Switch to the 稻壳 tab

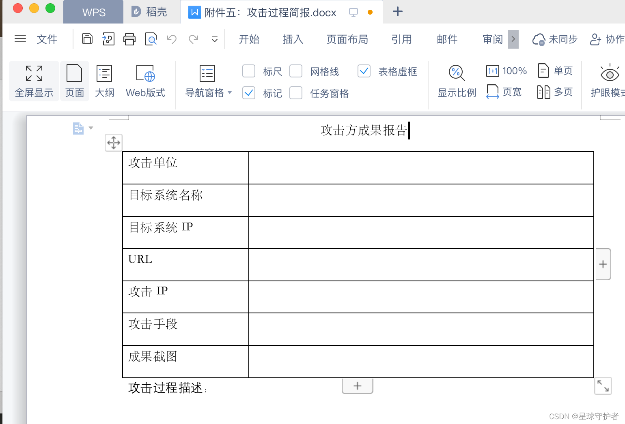coord(150,12)
